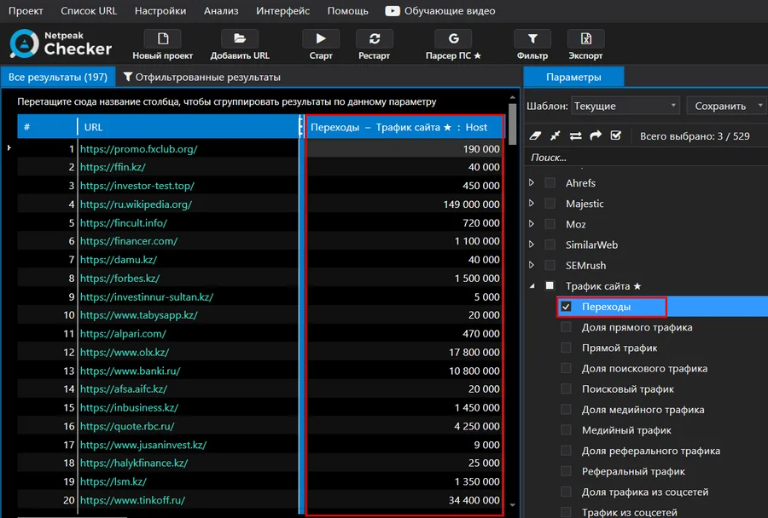Click the 34 400 000 traffic cell
Image resolution: width=768 pixels, height=518 pixels.
(x=404, y=500)
